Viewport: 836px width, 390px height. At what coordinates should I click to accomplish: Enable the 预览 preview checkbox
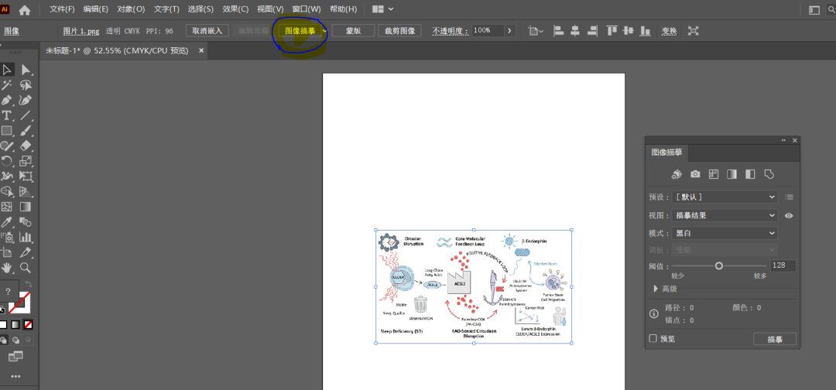(653, 339)
